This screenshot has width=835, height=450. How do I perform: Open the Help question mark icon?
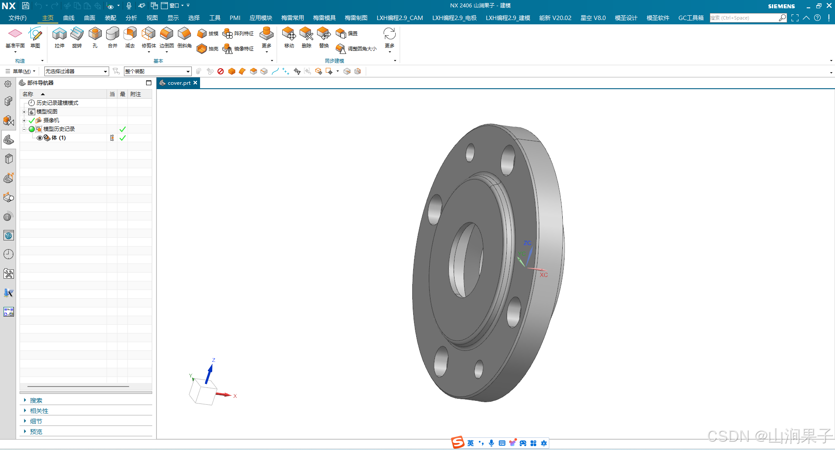(818, 18)
